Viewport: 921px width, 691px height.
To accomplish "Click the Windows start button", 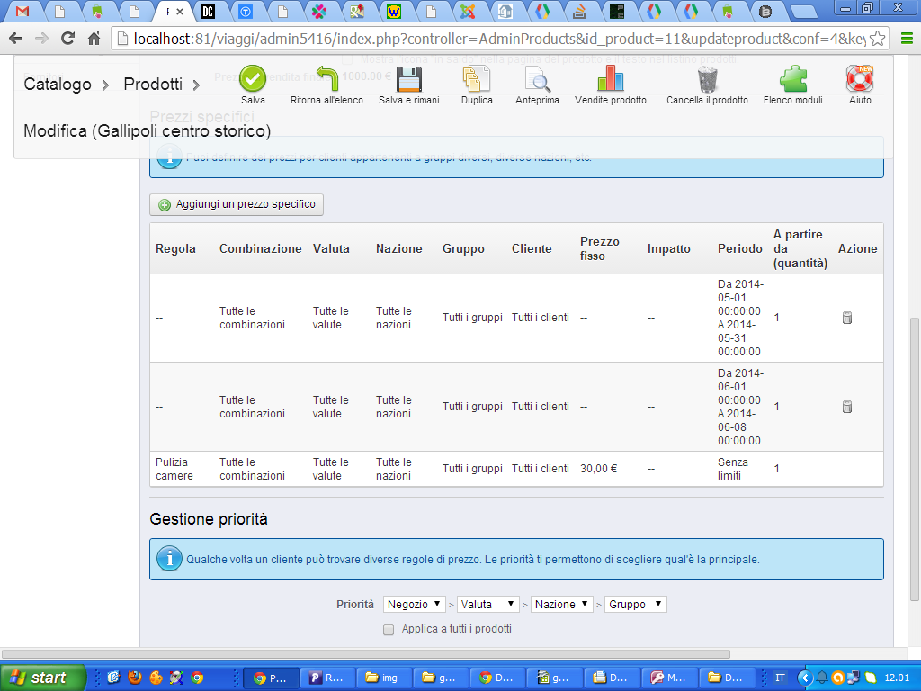I will coord(41,678).
